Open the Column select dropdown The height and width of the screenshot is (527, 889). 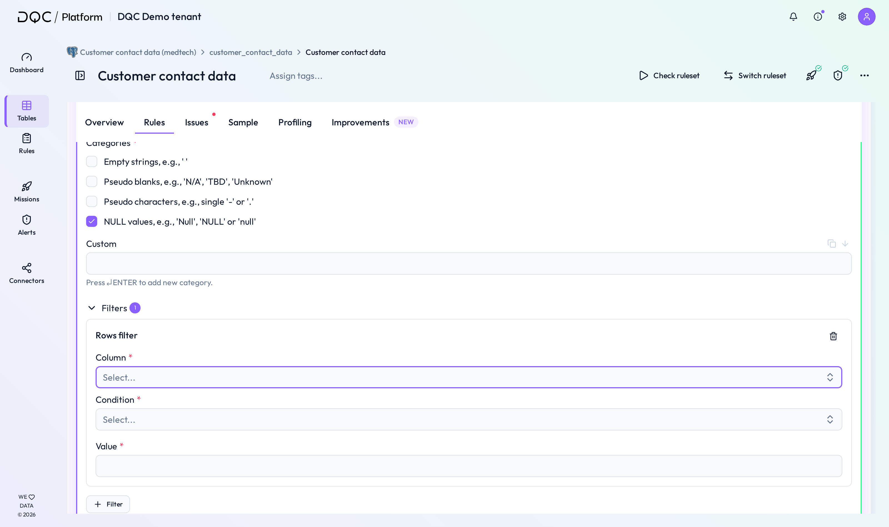click(x=469, y=377)
